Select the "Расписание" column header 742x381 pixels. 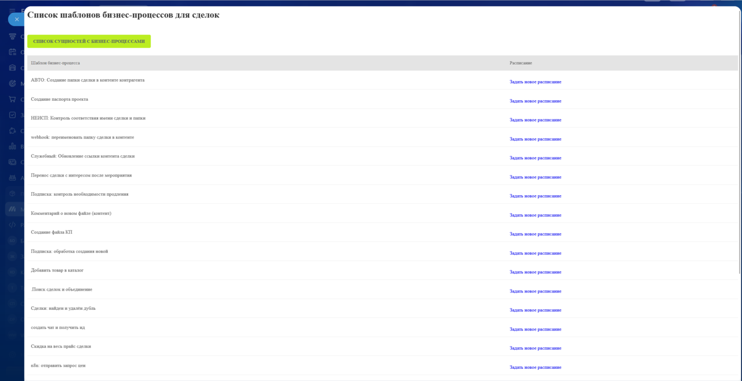[x=521, y=63]
